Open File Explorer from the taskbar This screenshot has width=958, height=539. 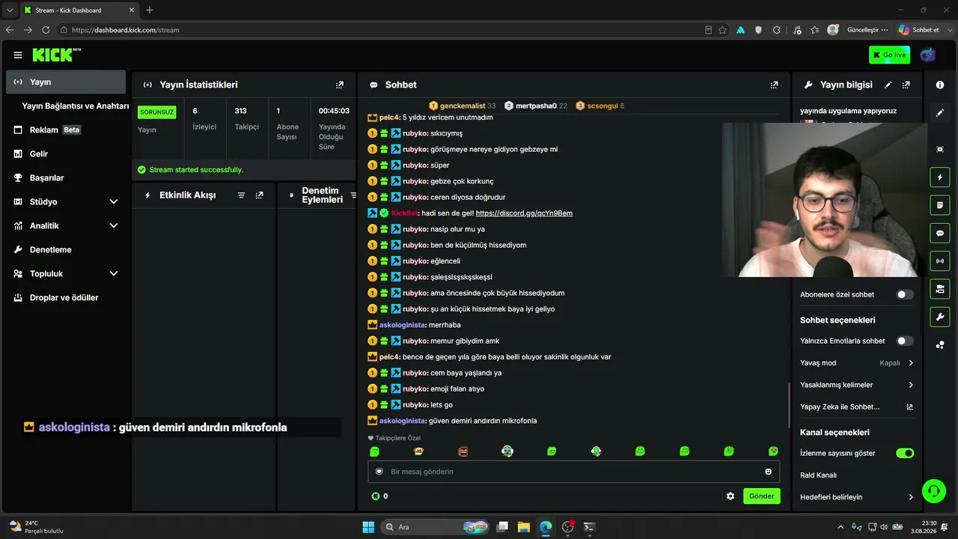click(524, 527)
